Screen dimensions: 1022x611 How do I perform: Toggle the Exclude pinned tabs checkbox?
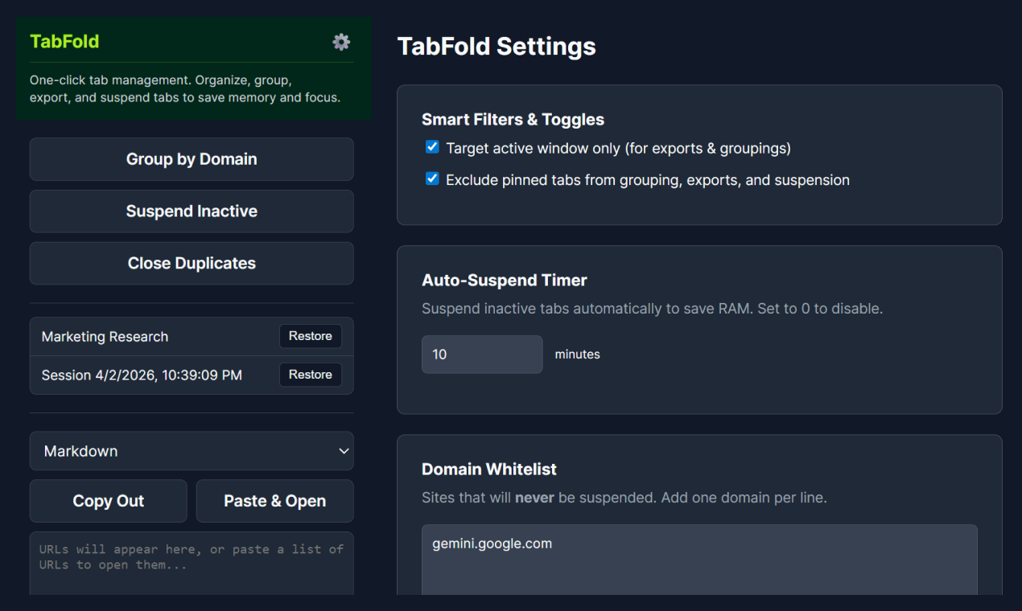(432, 178)
